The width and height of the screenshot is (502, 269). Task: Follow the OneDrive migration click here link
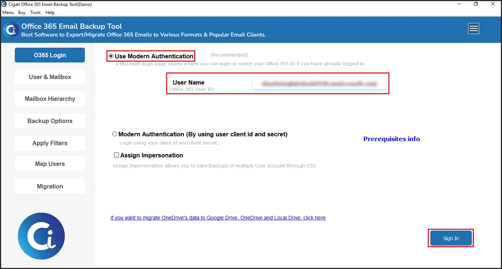tap(218, 218)
